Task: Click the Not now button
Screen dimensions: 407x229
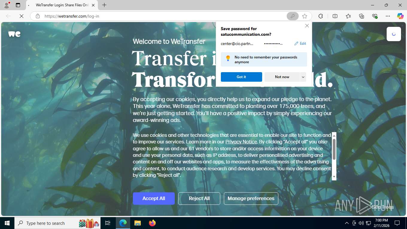Action: tap(282, 77)
